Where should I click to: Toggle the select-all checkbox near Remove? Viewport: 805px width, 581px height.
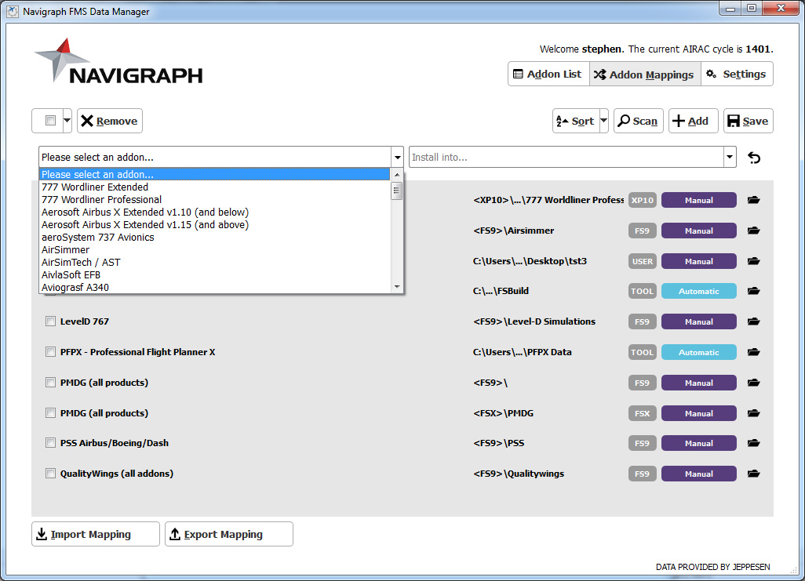click(x=50, y=121)
